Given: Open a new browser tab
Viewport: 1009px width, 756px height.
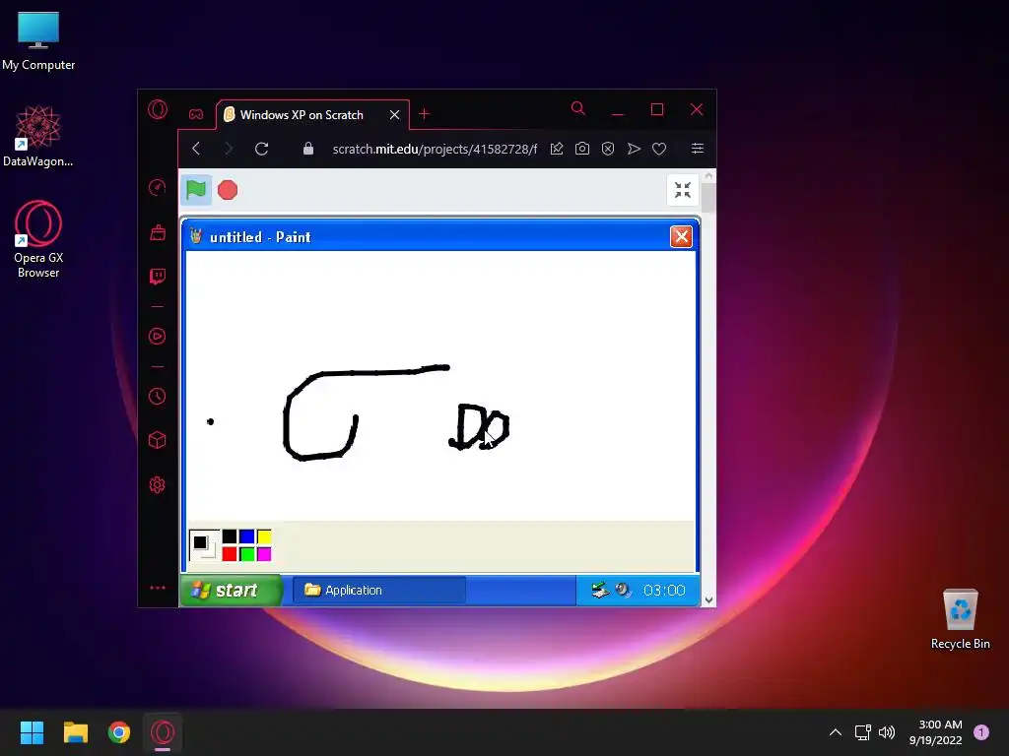Looking at the screenshot, I should tap(424, 114).
